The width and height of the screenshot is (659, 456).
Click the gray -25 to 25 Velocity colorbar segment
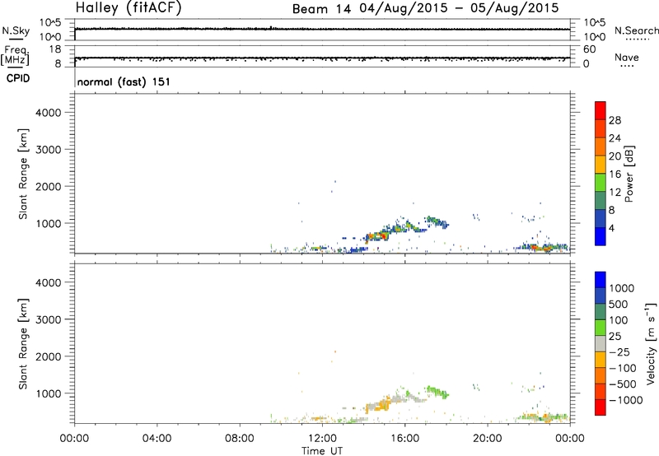point(601,343)
